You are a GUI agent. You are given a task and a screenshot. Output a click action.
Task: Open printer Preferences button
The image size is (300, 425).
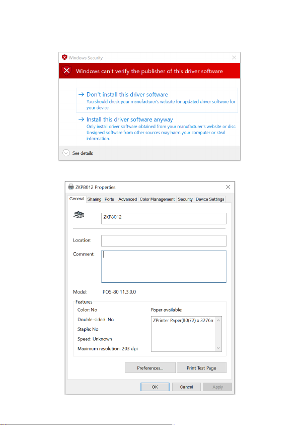pos(150,368)
